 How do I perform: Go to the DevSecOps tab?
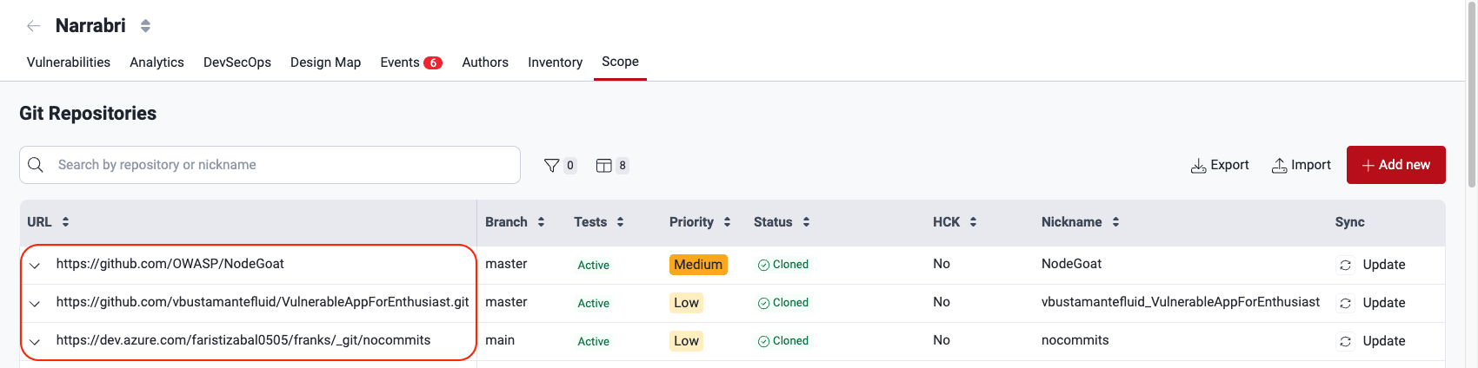(x=237, y=62)
